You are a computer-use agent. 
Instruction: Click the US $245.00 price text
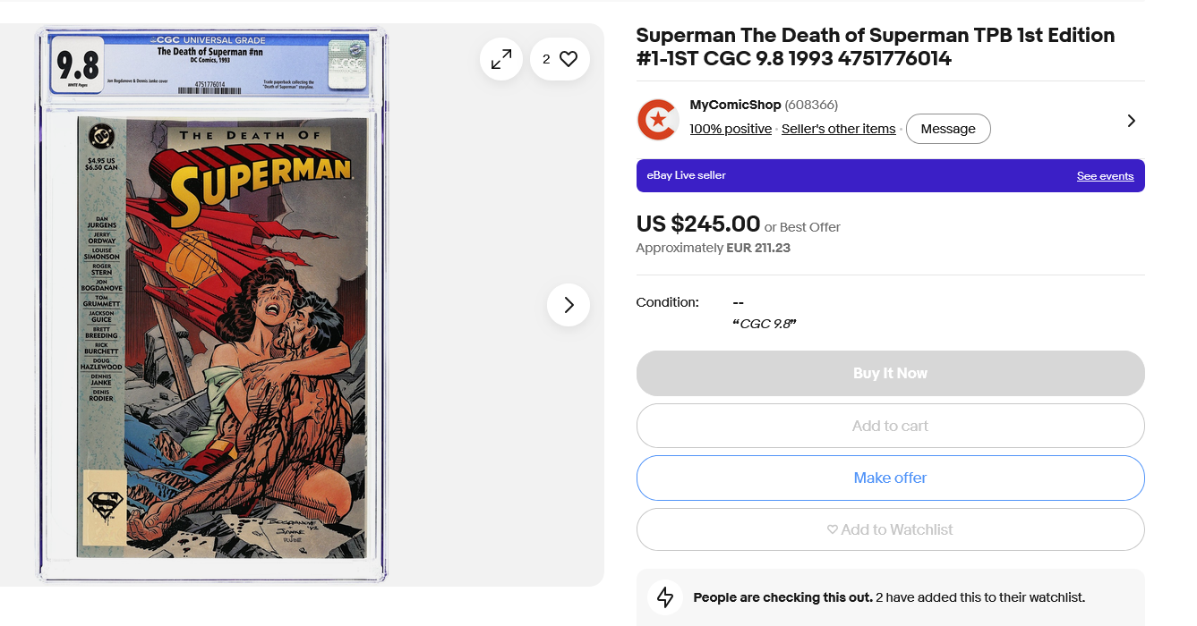pos(698,224)
